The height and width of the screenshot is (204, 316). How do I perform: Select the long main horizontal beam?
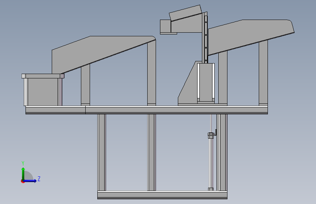(176, 110)
